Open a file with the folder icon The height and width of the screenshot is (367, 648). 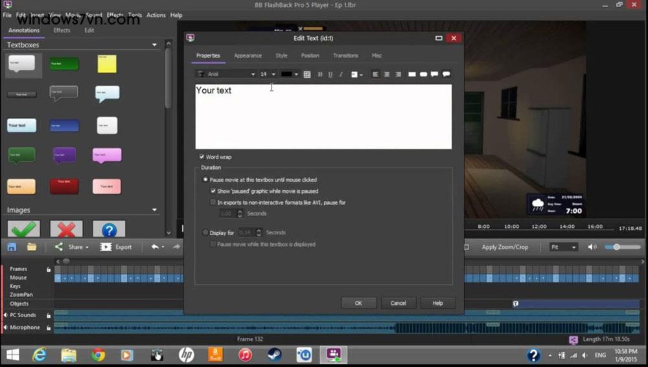[31, 247]
